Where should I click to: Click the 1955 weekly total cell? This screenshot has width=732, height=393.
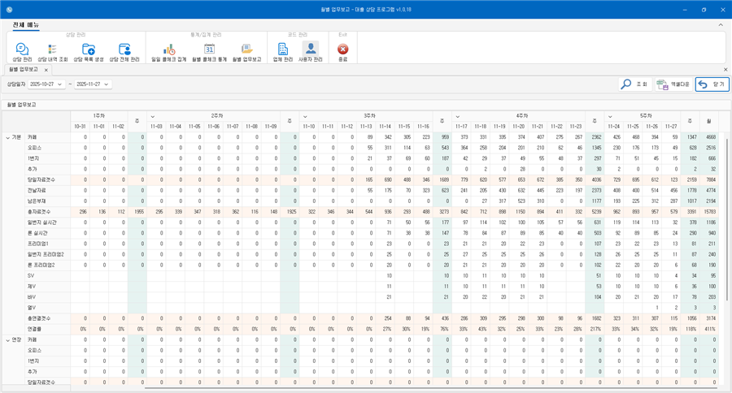pyautogui.click(x=137, y=212)
